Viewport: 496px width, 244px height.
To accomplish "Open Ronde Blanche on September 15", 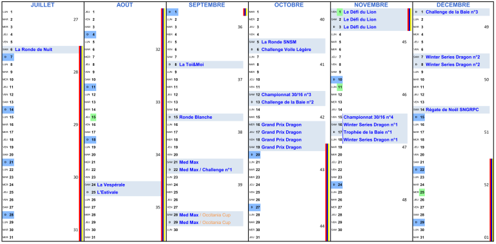I will point(196,117).
